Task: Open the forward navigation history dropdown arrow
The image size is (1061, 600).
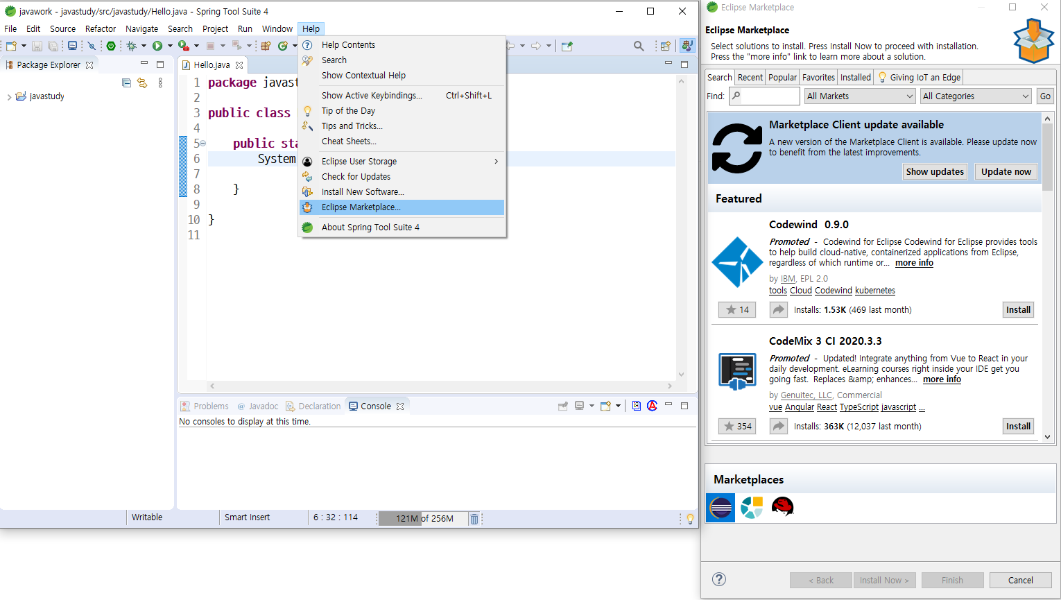Action: point(549,46)
